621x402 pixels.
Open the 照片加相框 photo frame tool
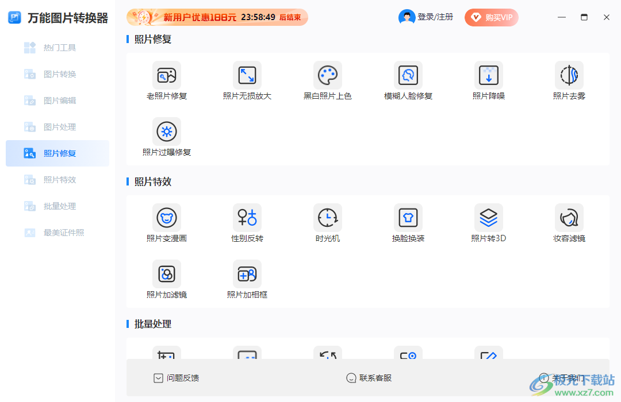pos(247,280)
